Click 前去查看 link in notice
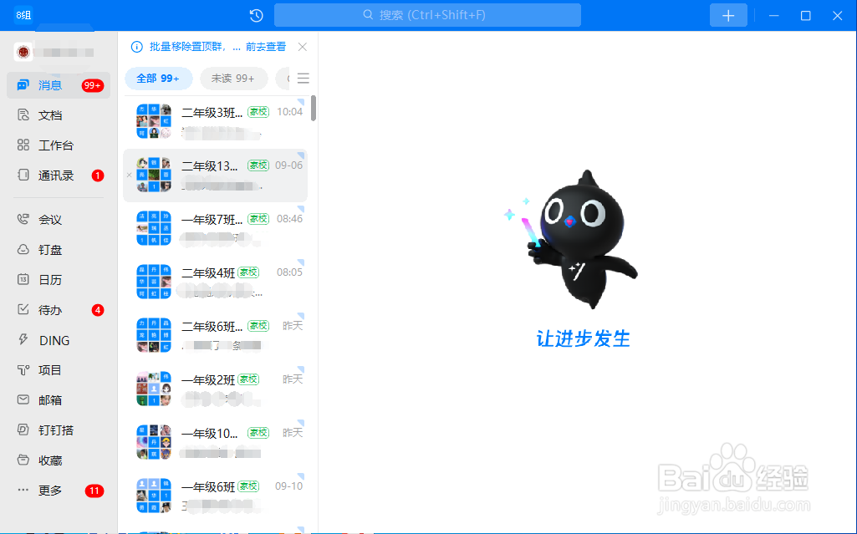Viewport: 857px width, 534px height. [266, 47]
